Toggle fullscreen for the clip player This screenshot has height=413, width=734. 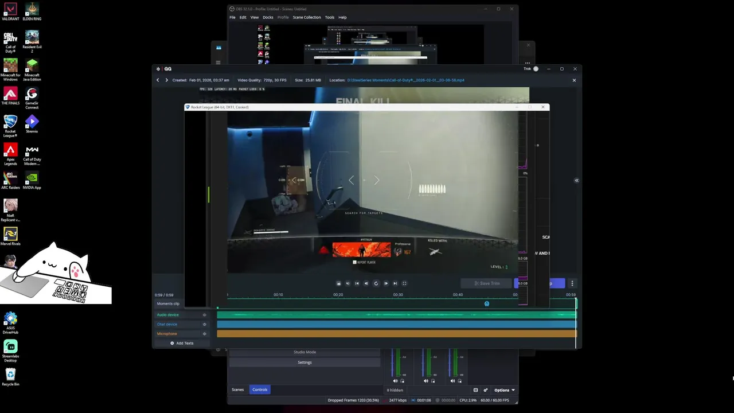click(x=404, y=283)
